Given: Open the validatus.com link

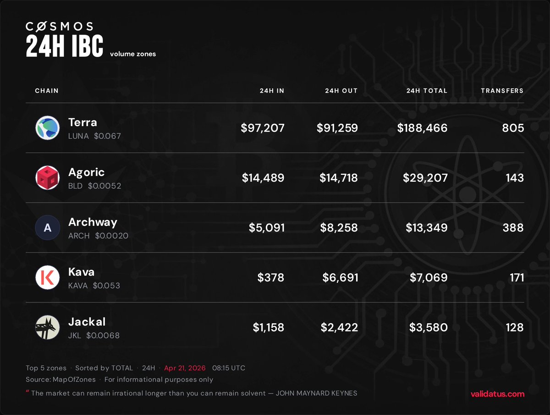Looking at the screenshot, I should pyautogui.click(x=497, y=393).
